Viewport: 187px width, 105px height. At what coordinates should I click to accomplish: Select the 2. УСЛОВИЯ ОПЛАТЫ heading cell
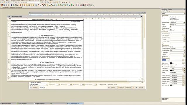pos(47,62)
